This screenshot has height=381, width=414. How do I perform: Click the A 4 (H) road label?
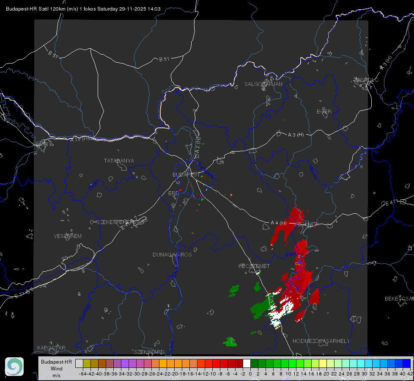tap(279, 223)
